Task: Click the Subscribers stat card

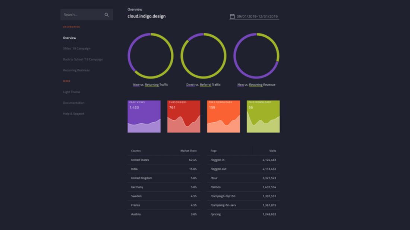Action: (184, 116)
